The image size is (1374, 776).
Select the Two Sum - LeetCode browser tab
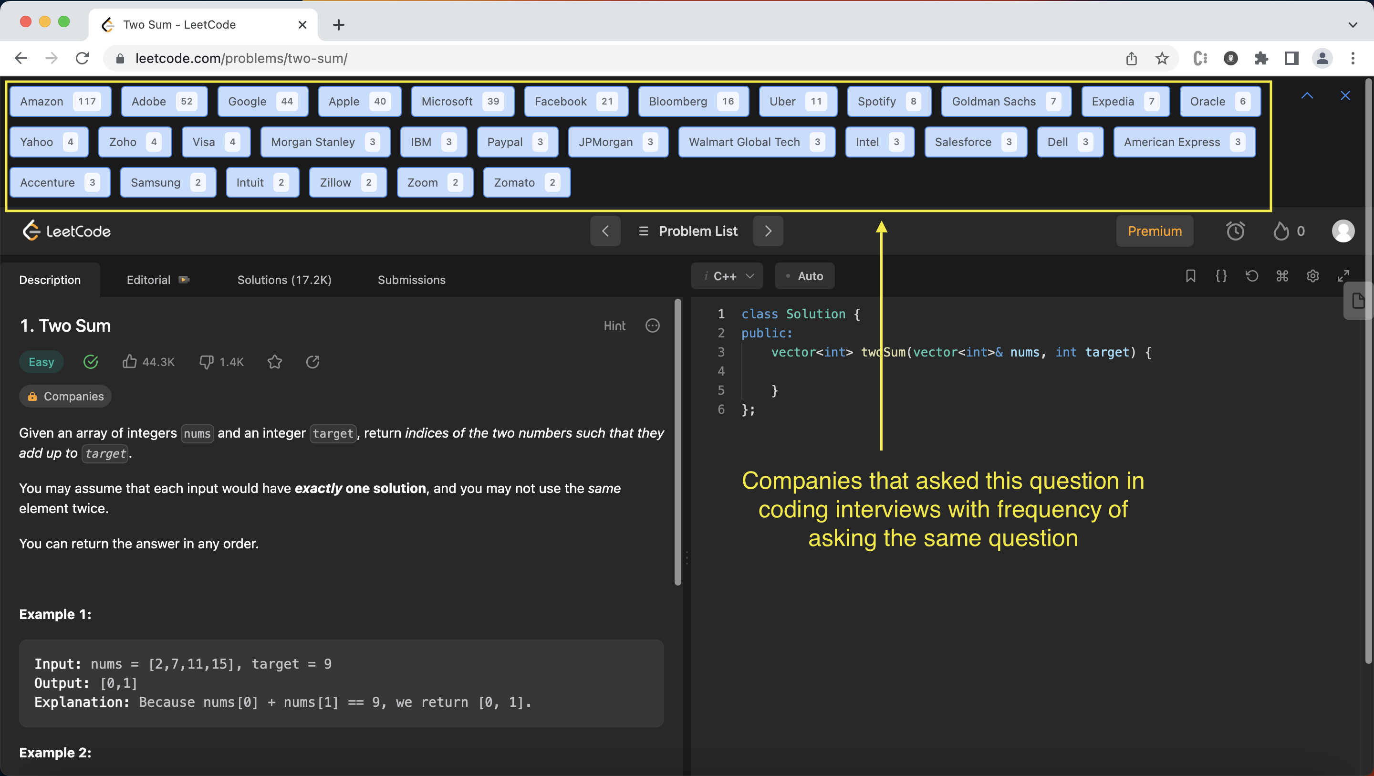pyautogui.click(x=203, y=24)
